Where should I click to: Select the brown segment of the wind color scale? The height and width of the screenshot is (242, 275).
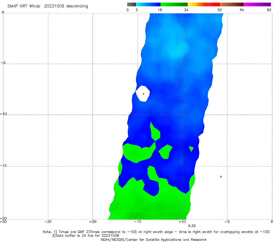point(232,4)
